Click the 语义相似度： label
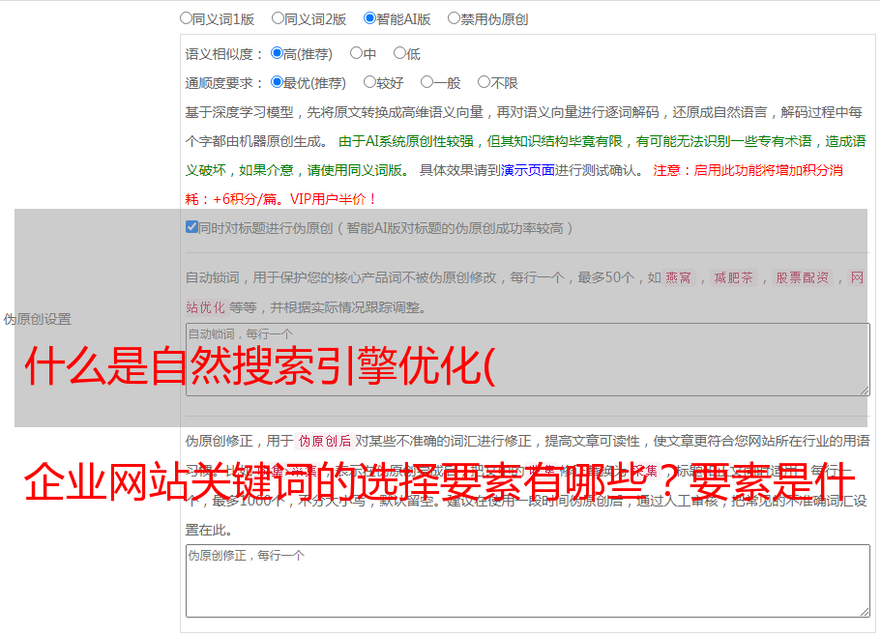 click(224, 54)
